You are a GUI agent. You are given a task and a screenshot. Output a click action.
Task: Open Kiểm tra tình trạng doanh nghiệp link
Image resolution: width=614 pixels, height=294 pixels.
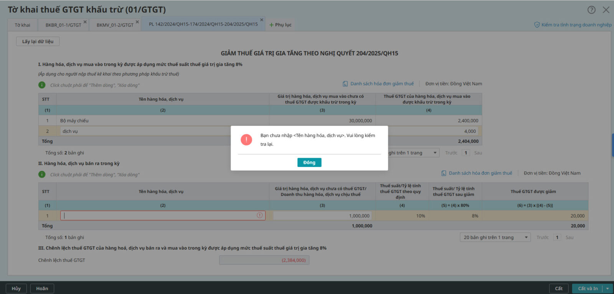click(577, 25)
